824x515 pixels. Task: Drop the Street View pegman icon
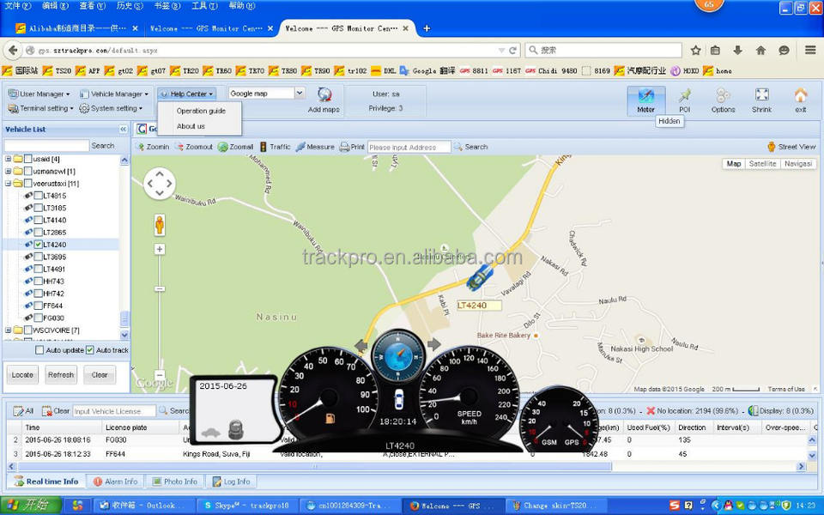click(x=771, y=147)
